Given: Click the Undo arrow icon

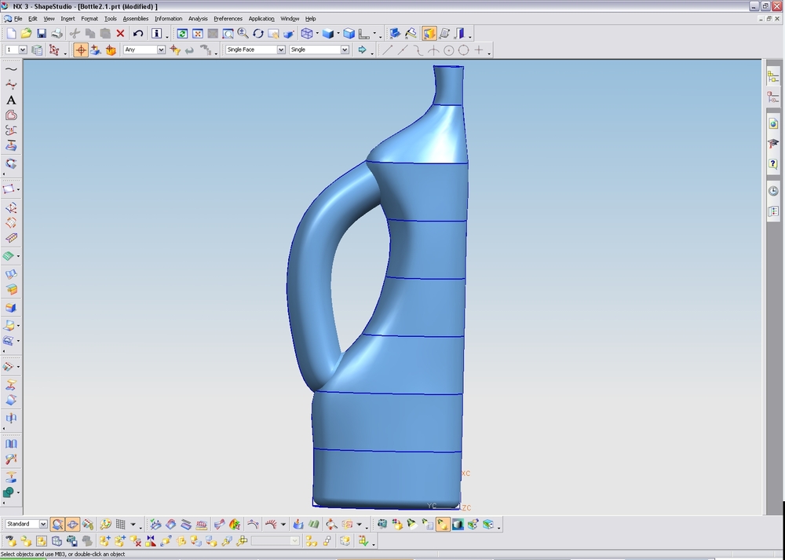Looking at the screenshot, I should click(138, 34).
